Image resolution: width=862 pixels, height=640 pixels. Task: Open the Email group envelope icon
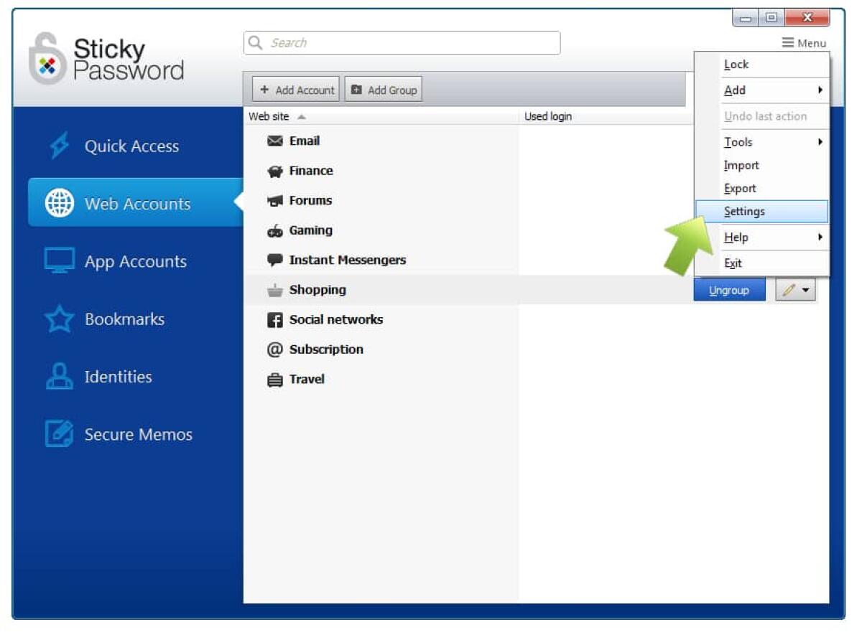[275, 141]
